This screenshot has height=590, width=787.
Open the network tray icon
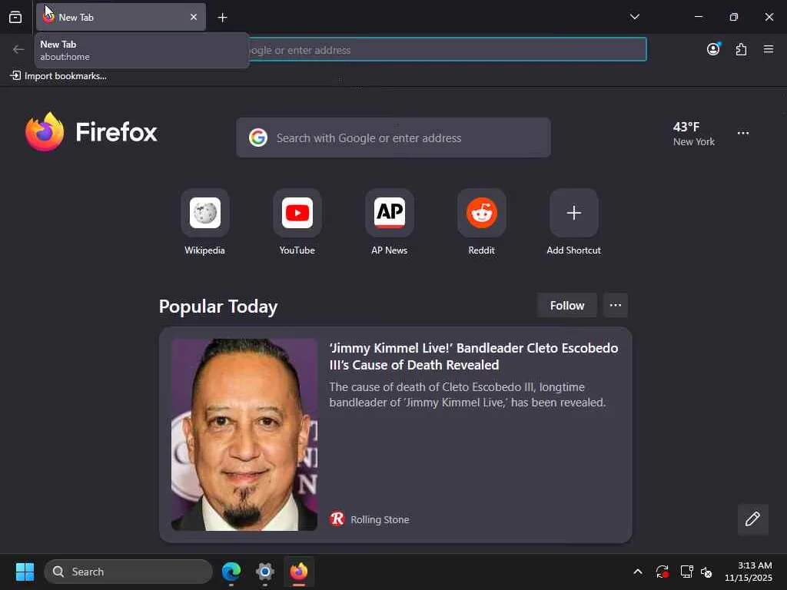(x=686, y=572)
